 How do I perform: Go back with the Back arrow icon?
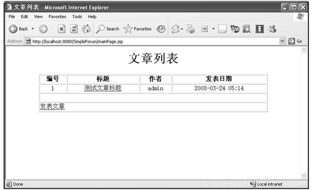pyautogui.click(x=13, y=29)
